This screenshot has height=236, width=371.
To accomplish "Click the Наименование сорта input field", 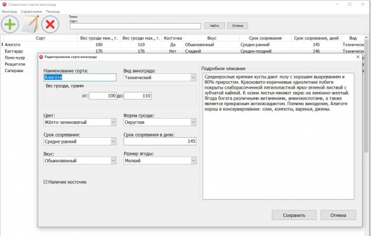I will 80,77.
